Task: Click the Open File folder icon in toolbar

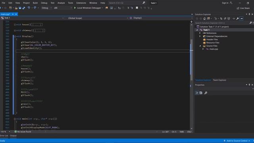Action: click(x=16, y=8)
